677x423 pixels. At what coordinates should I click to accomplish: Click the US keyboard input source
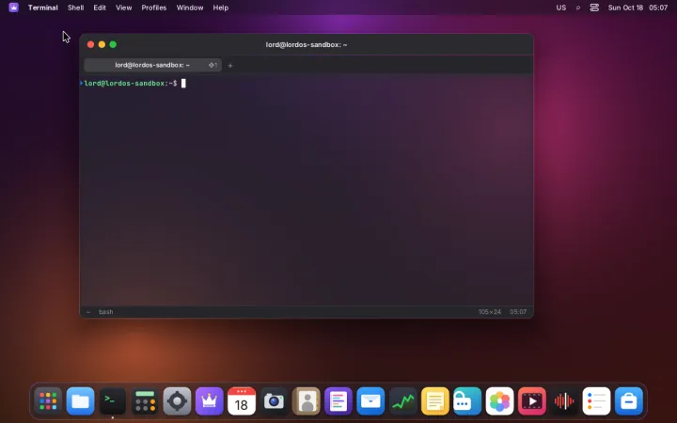(x=560, y=8)
